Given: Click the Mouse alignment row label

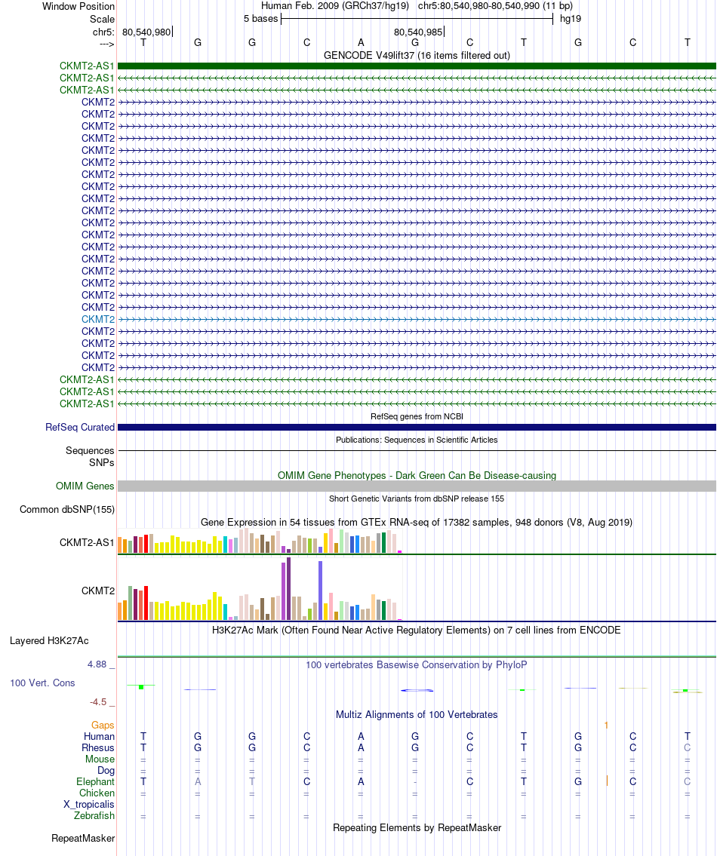Looking at the screenshot, I should pyautogui.click(x=100, y=759).
